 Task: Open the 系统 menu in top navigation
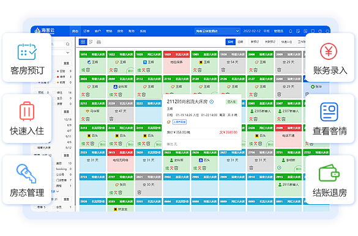pyautogui.click(x=143, y=31)
